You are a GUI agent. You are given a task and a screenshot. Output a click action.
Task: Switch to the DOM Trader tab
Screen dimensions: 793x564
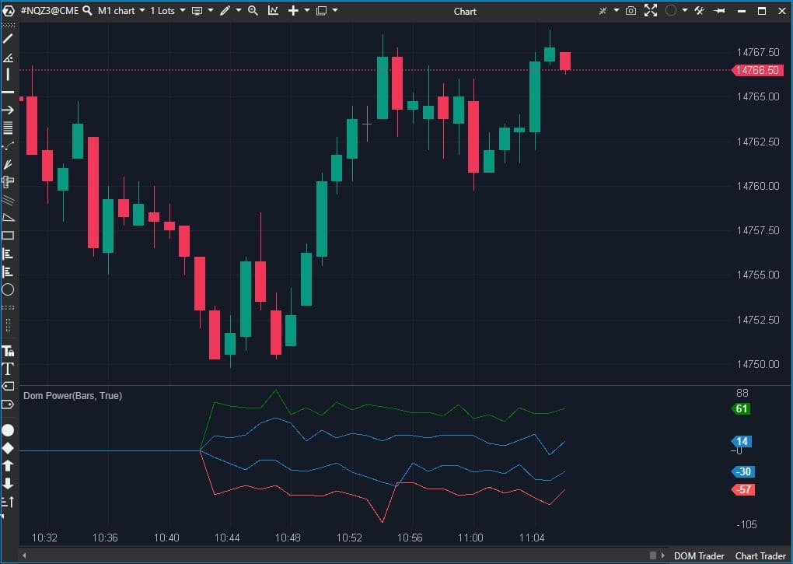(698, 555)
